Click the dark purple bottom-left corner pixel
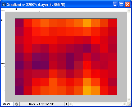This screenshot has width=132, height=107. 19,91
